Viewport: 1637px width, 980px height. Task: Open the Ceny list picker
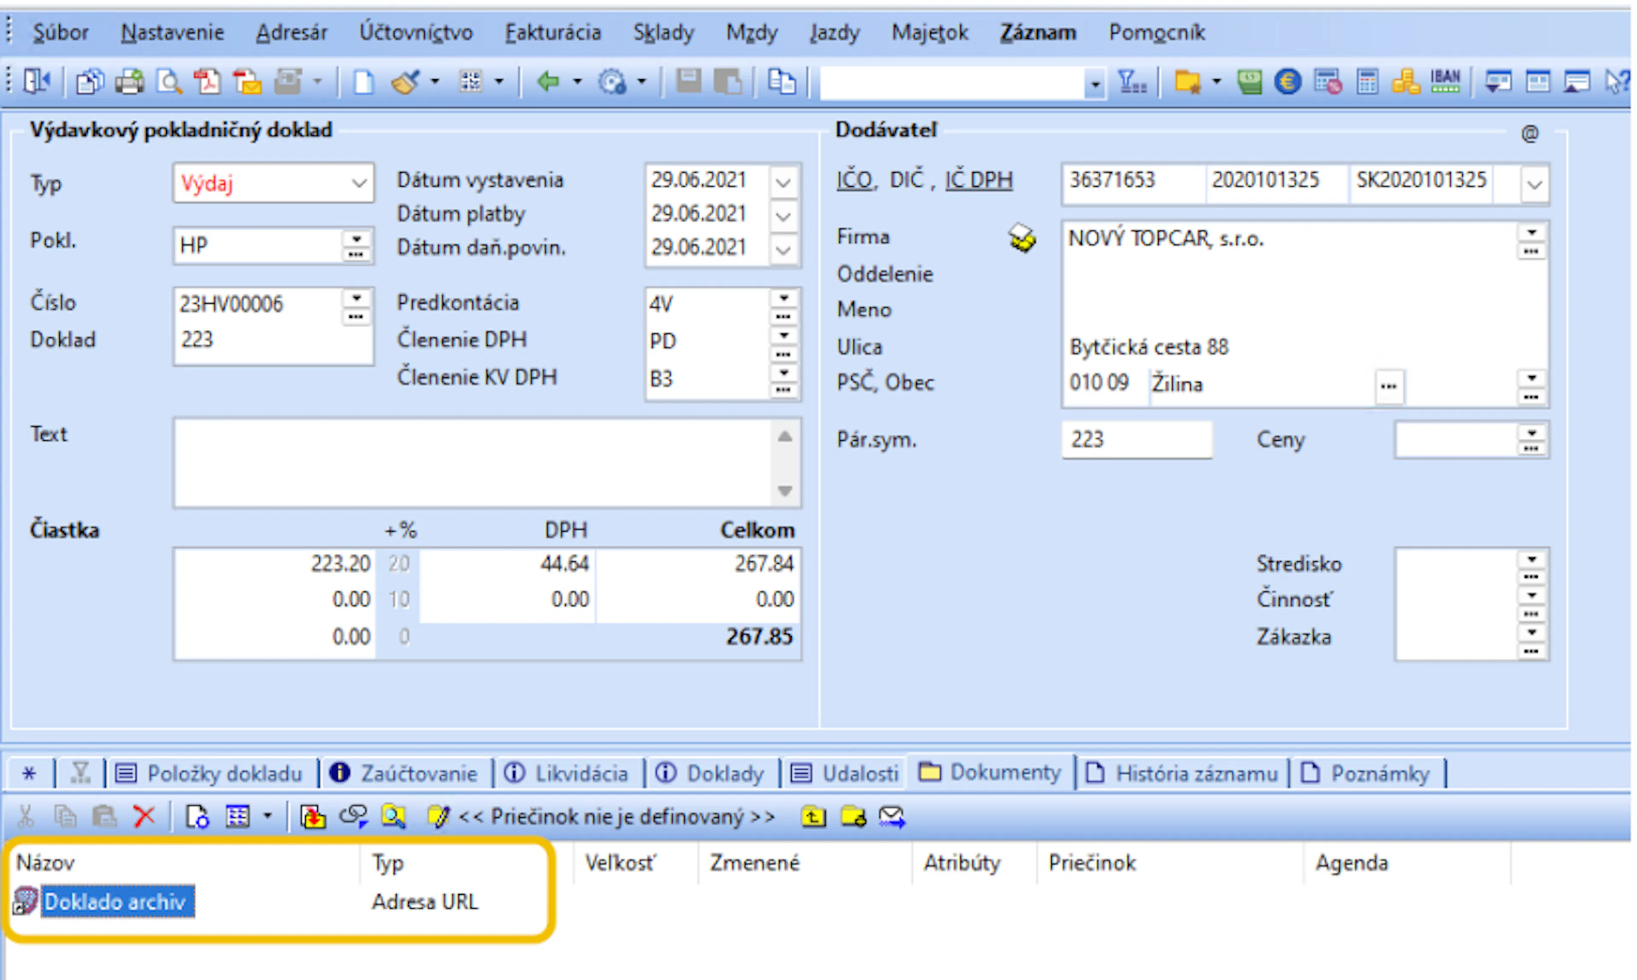coord(1531,440)
